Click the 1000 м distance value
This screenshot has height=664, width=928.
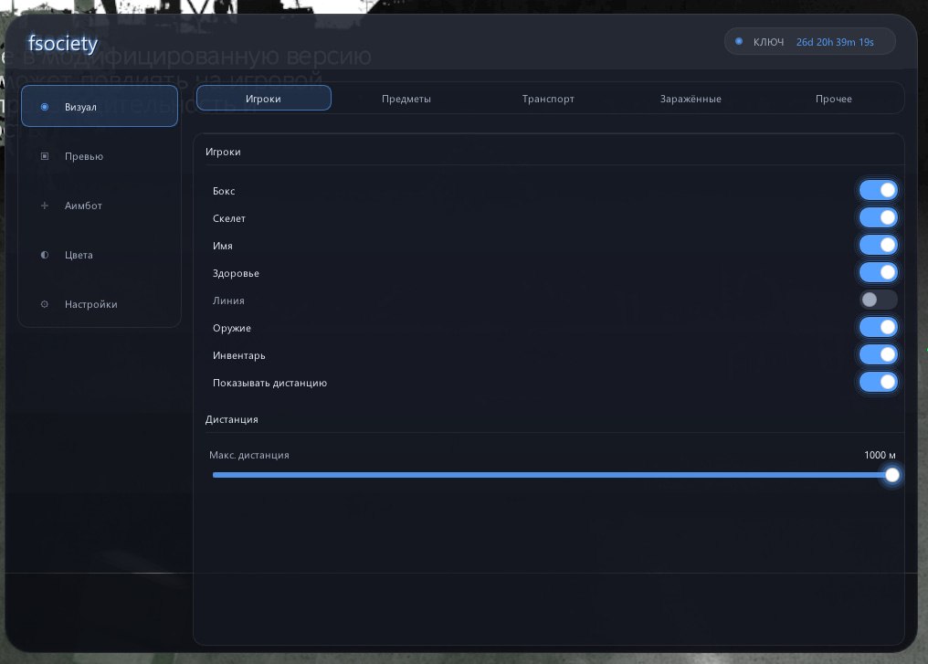[880, 455]
